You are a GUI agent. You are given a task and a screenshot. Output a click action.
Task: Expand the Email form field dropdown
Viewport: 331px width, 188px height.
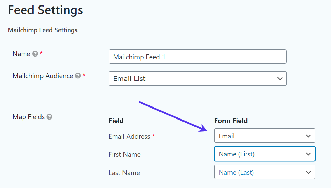pos(264,136)
